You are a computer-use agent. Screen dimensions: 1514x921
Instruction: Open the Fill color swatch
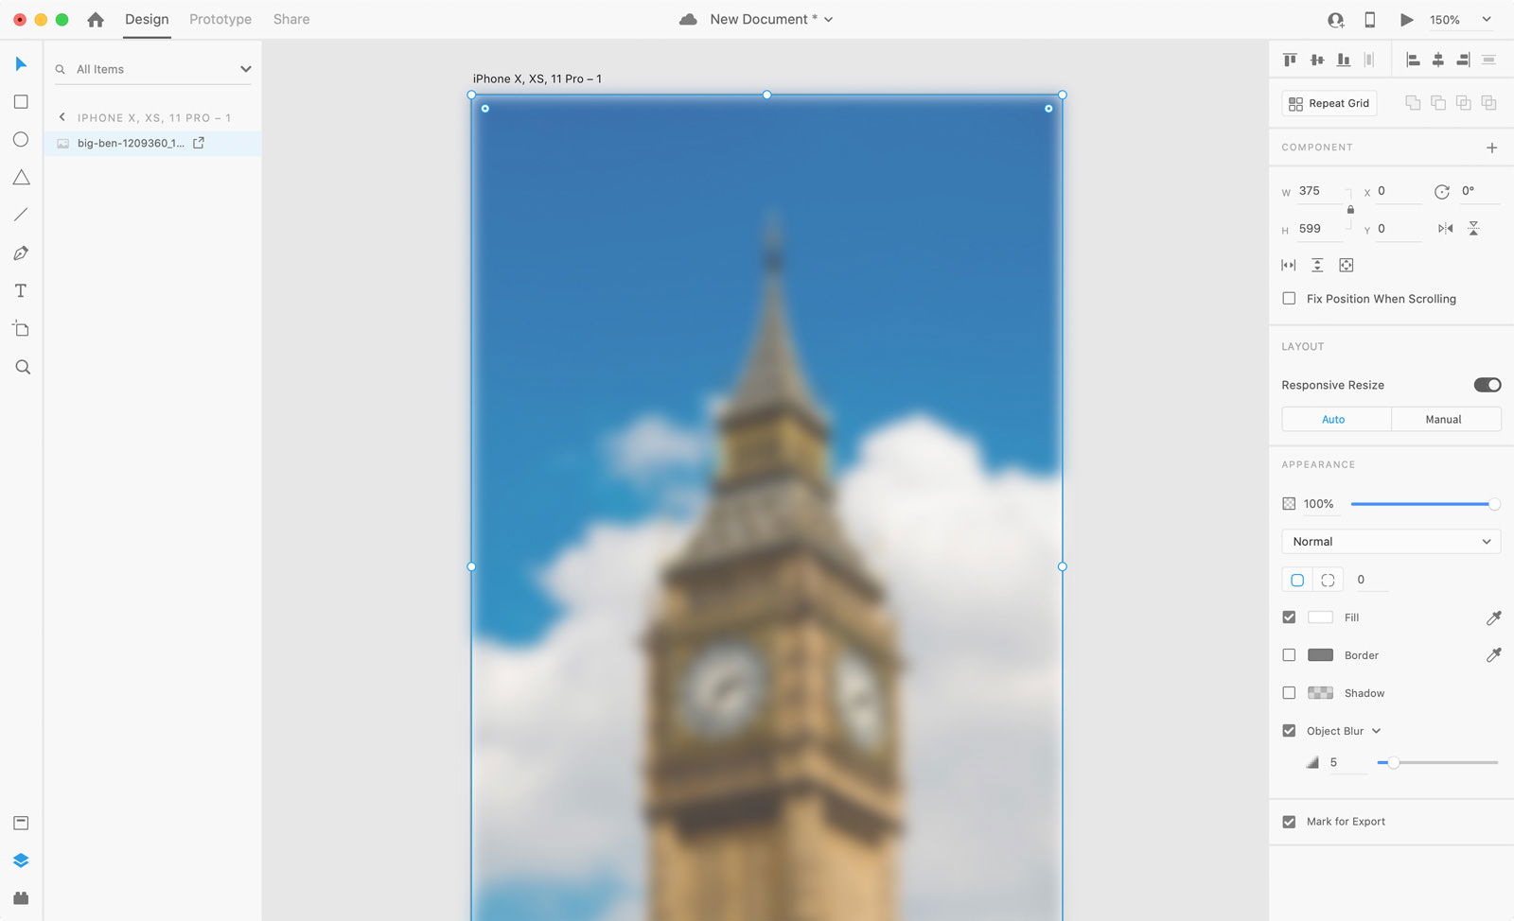click(1320, 618)
